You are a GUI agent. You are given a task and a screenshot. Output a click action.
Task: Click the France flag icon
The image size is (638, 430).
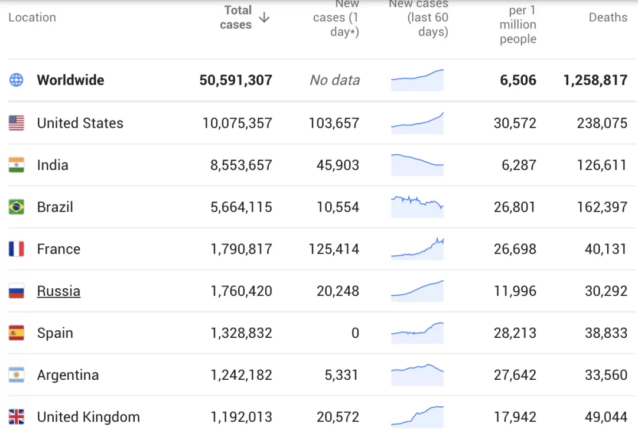click(x=17, y=249)
